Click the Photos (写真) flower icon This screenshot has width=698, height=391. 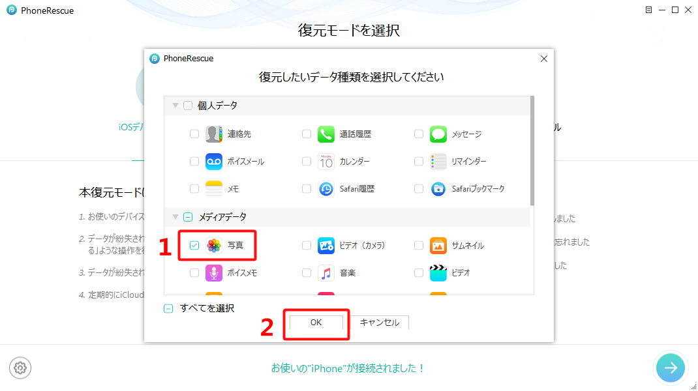214,245
